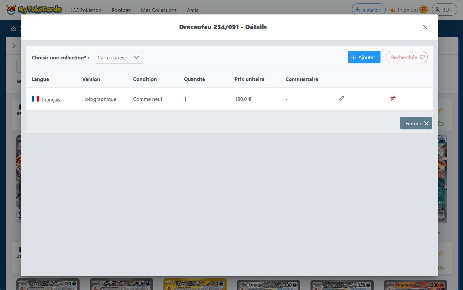463x290 pixels.
Task: Close the Dracaufeu details dialog with the X
Action: 425,27
